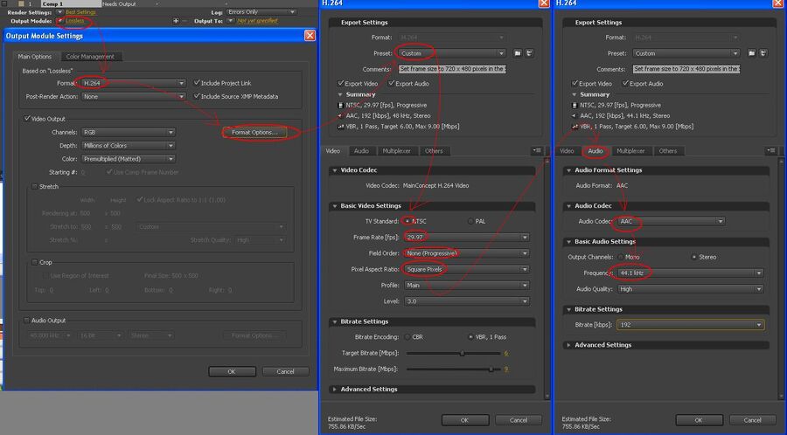Select the NTSC TV standard radio button
787x435 pixels.
click(407, 221)
